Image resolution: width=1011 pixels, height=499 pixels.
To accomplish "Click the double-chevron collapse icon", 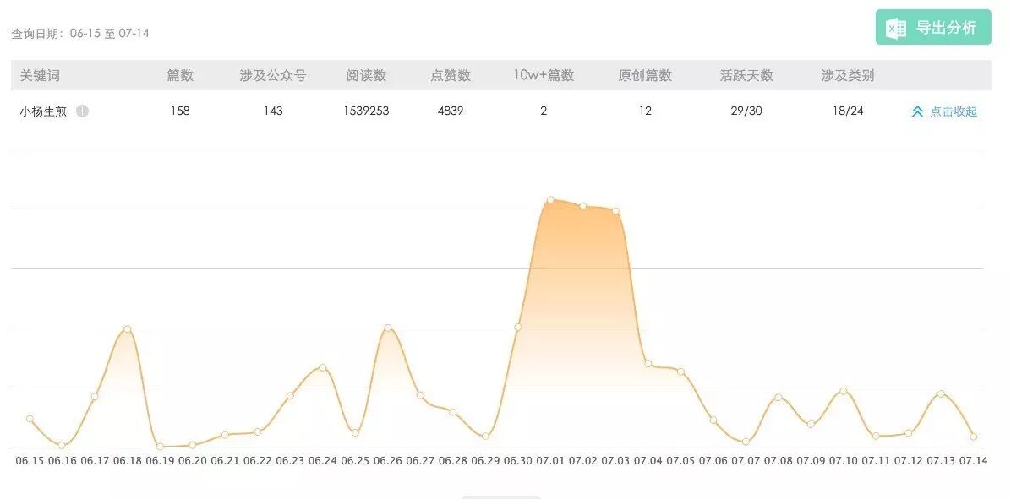I will [917, 111].
